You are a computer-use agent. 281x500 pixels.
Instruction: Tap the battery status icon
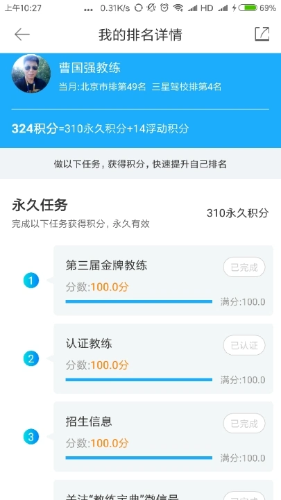(x=248, y=8)
